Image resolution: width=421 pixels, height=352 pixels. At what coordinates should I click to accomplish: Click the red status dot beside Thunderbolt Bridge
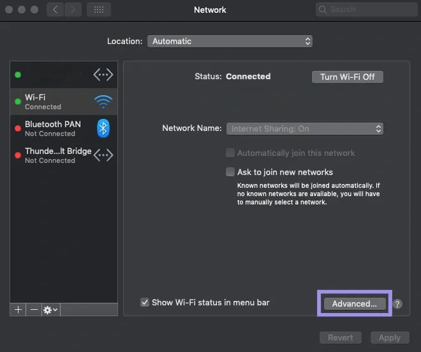(18, 155)
